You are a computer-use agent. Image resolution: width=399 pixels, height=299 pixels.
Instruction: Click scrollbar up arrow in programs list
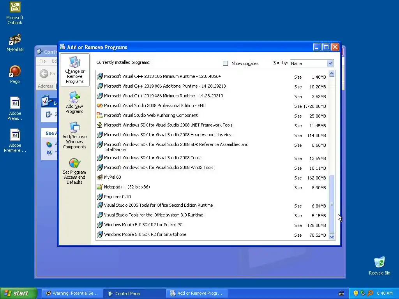click(x=332, y=74)
